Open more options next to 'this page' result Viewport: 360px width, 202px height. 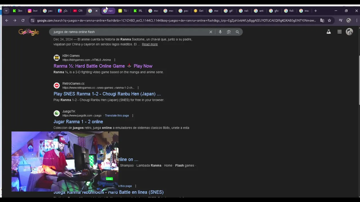pyautogui.click(x=136, y=186)
